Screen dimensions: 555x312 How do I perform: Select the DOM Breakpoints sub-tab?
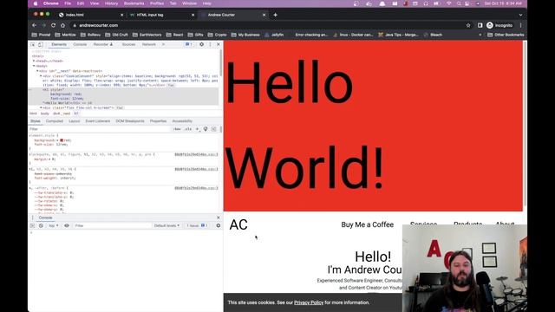[130, 121]
